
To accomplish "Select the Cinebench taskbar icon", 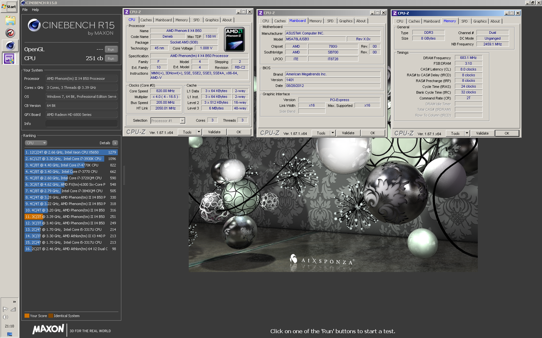I will click(x=10, y=45).
